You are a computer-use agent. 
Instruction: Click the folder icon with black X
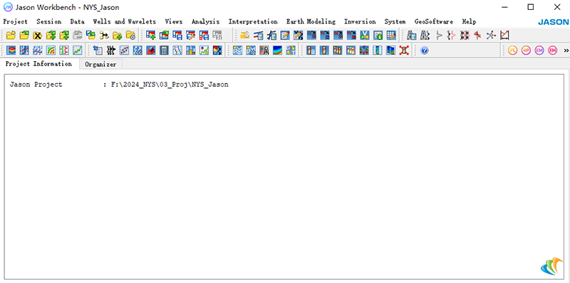point(38,36)
